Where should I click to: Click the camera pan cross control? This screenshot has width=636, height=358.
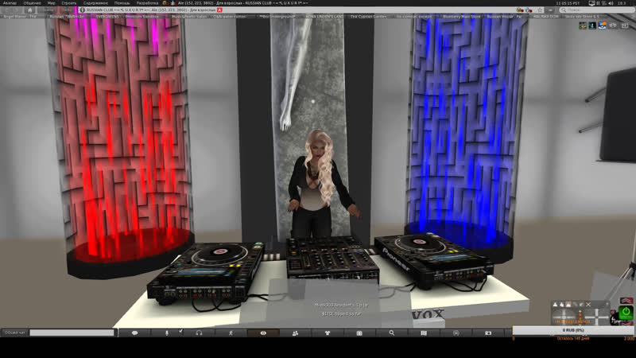(x=597, y=316)
